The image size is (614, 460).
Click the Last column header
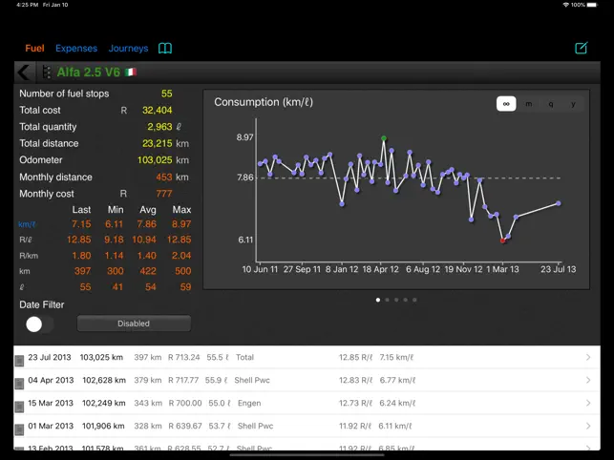click(x=81, y=210)
